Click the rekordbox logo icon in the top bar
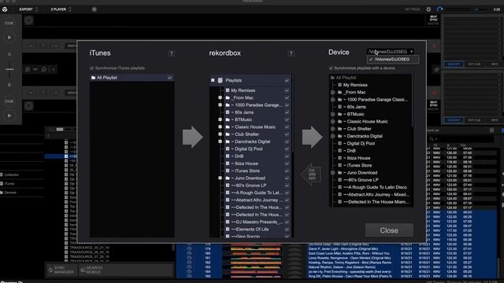The image size is (504, 283). (5, 9)
